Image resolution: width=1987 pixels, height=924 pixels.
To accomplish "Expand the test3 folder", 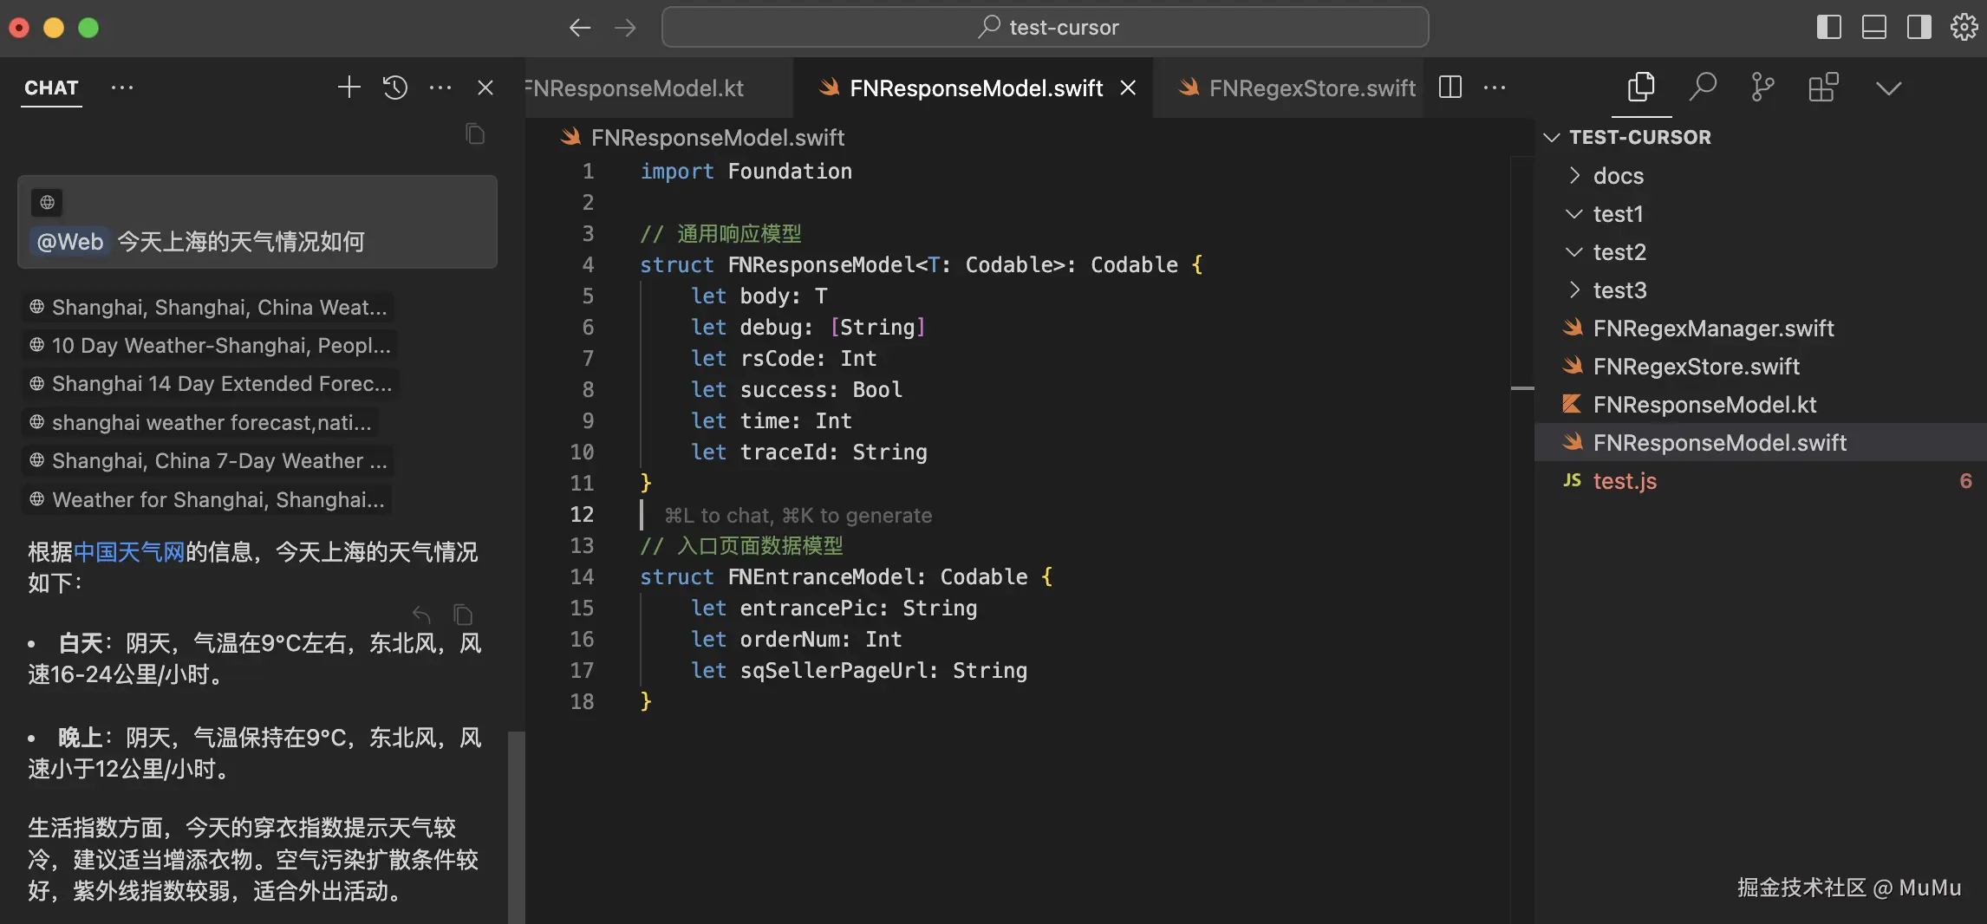I will coord(1619,290).
